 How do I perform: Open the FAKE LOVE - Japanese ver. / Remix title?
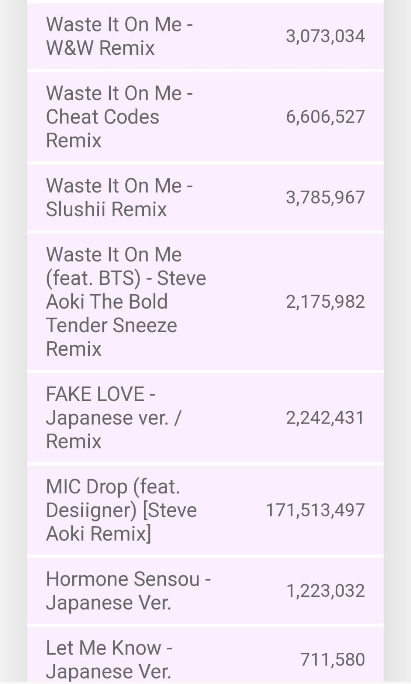coord(114,418)
